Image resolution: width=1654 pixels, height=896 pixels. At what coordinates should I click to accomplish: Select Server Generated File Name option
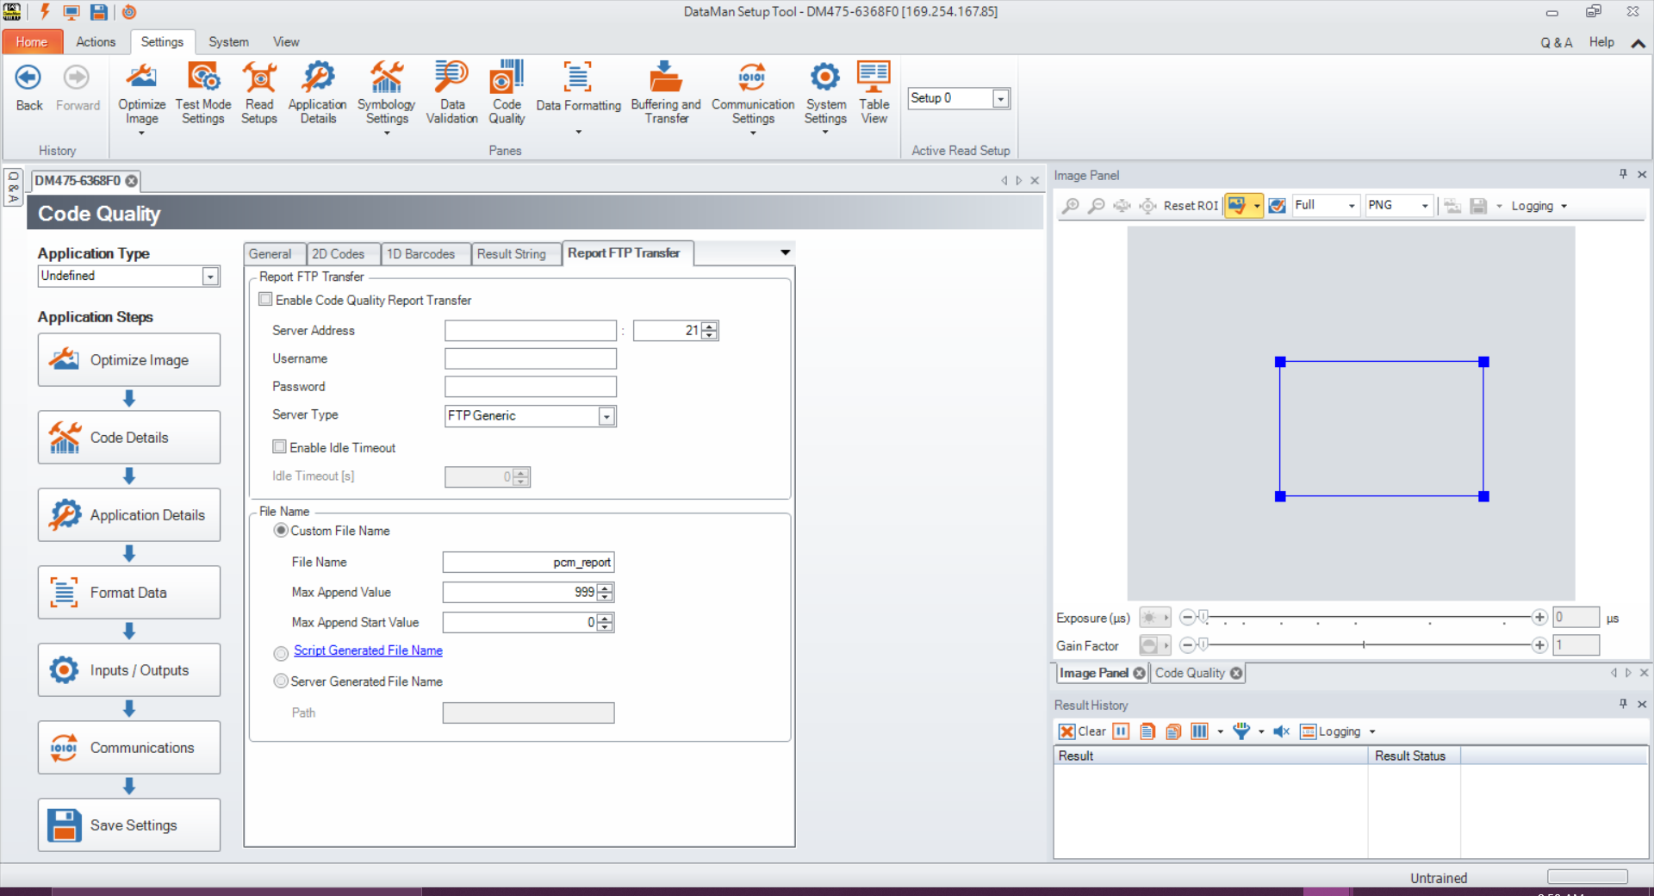click(x=281, y=681)
